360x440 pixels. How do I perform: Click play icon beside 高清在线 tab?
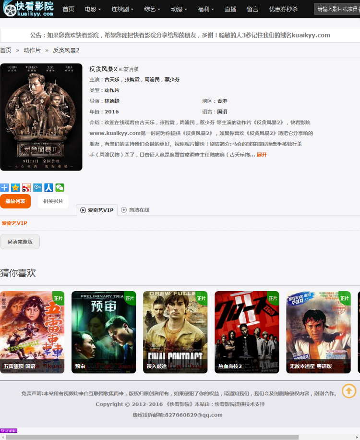coord(124,210)
